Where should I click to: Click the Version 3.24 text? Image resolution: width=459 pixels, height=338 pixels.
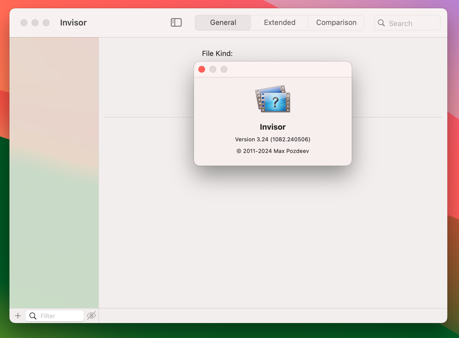[x=273, y=139]
